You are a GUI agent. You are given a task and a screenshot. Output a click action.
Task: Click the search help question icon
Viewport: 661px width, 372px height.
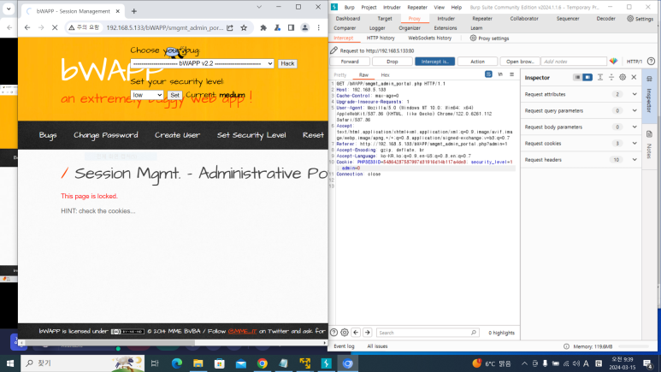333,333
